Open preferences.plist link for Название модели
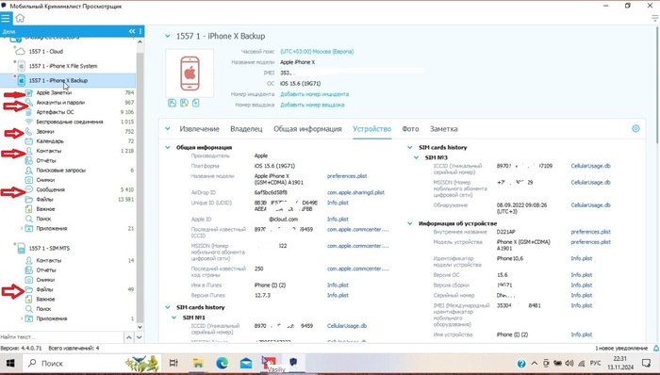The image size is (660, 375). tap(347, 176)
